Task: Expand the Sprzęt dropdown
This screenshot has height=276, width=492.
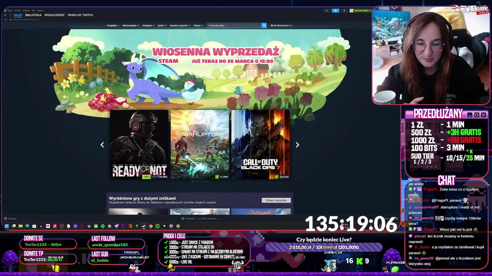Action: (162, 25)
